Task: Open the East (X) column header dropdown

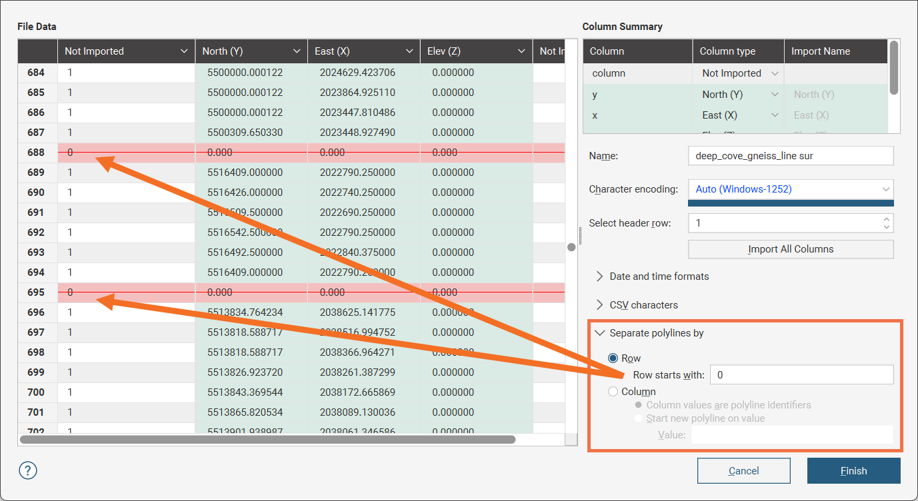Action: 409,51
